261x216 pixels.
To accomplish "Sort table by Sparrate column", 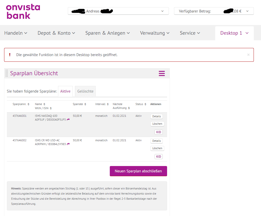I will point(85,104).
